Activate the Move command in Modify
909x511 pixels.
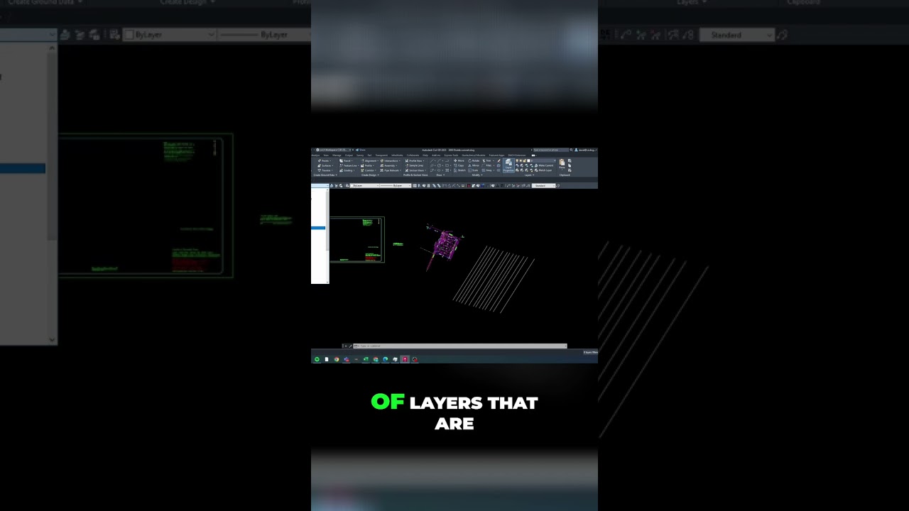460,160
